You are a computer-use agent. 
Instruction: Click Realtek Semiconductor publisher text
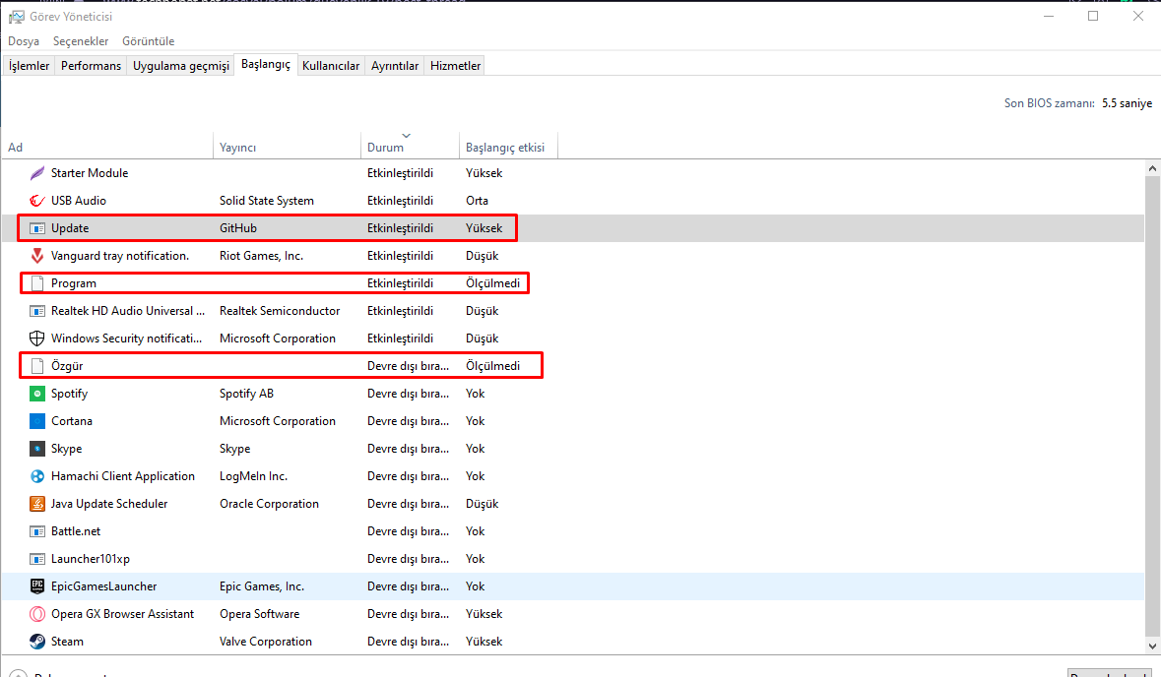click(280, 311)
